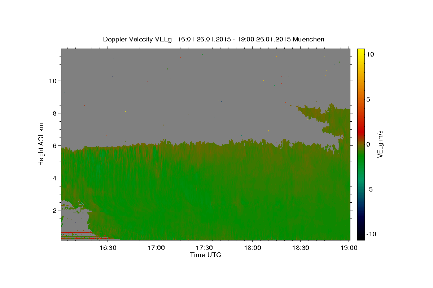Click the height axis label 10
The width and height of the screenshot is (433, 288).
[x=53, y=81]
